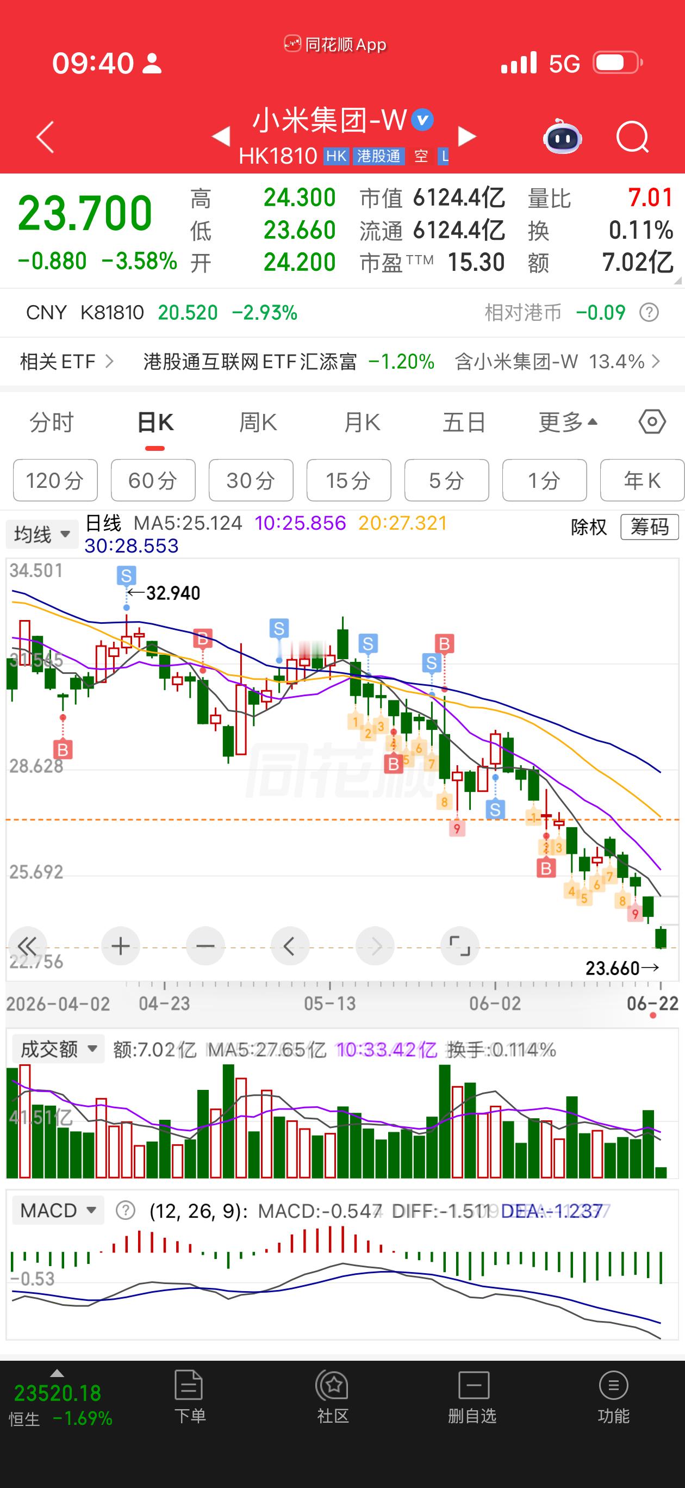
Task: Select the 60分 period button
Action: (153, 480)
